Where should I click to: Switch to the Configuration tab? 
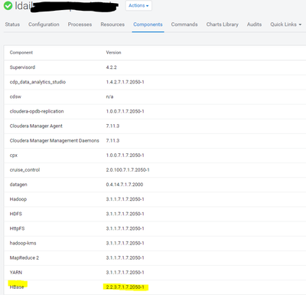coord(44,25)
